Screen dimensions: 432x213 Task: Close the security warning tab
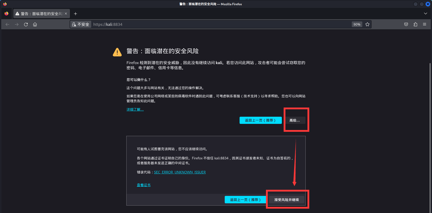pos(66,14)
